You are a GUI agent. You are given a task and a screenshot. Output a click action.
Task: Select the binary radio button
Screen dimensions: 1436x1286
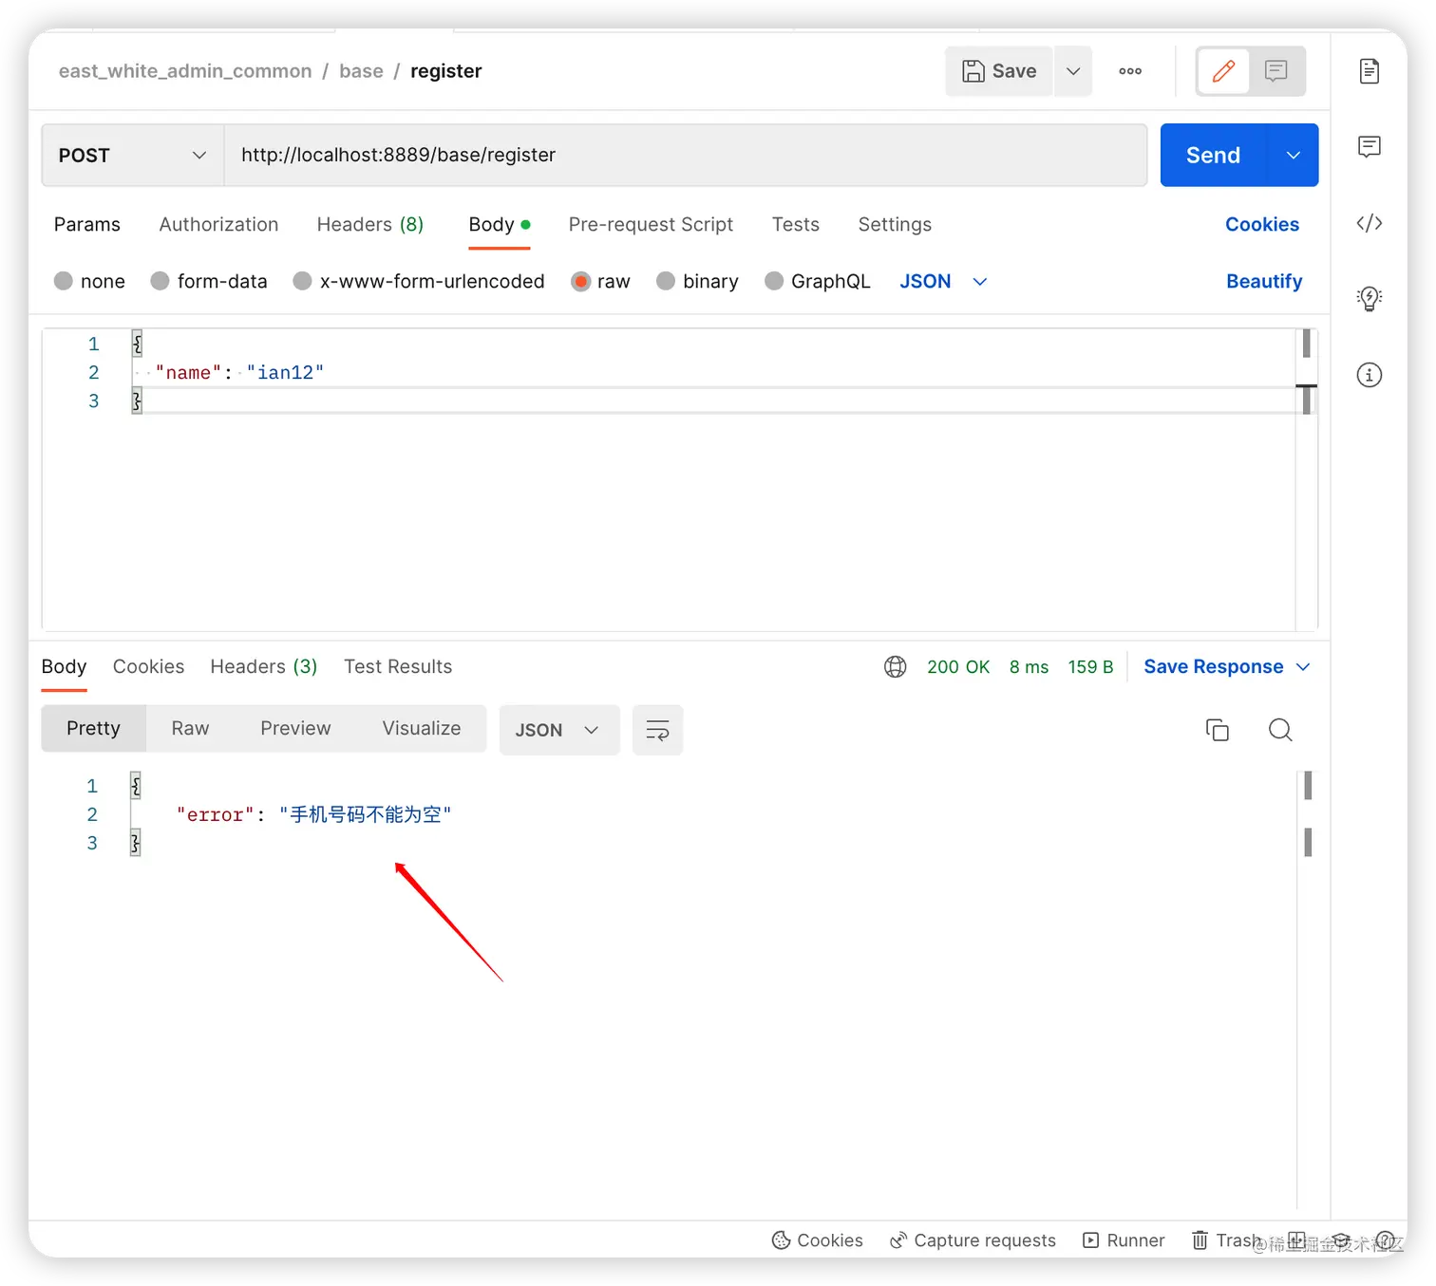click(666, 281)
